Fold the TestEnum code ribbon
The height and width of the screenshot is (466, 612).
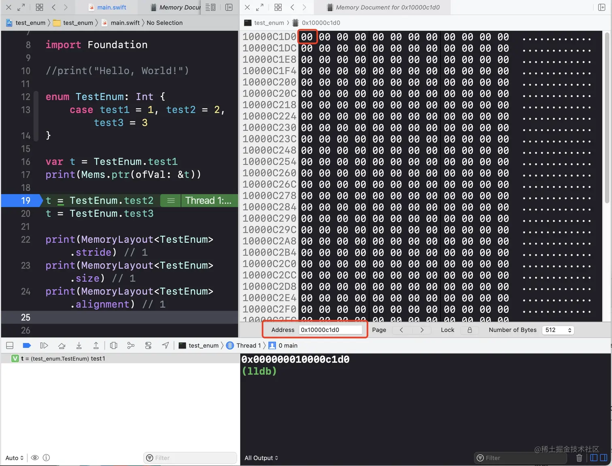click(x=36, y=116)
